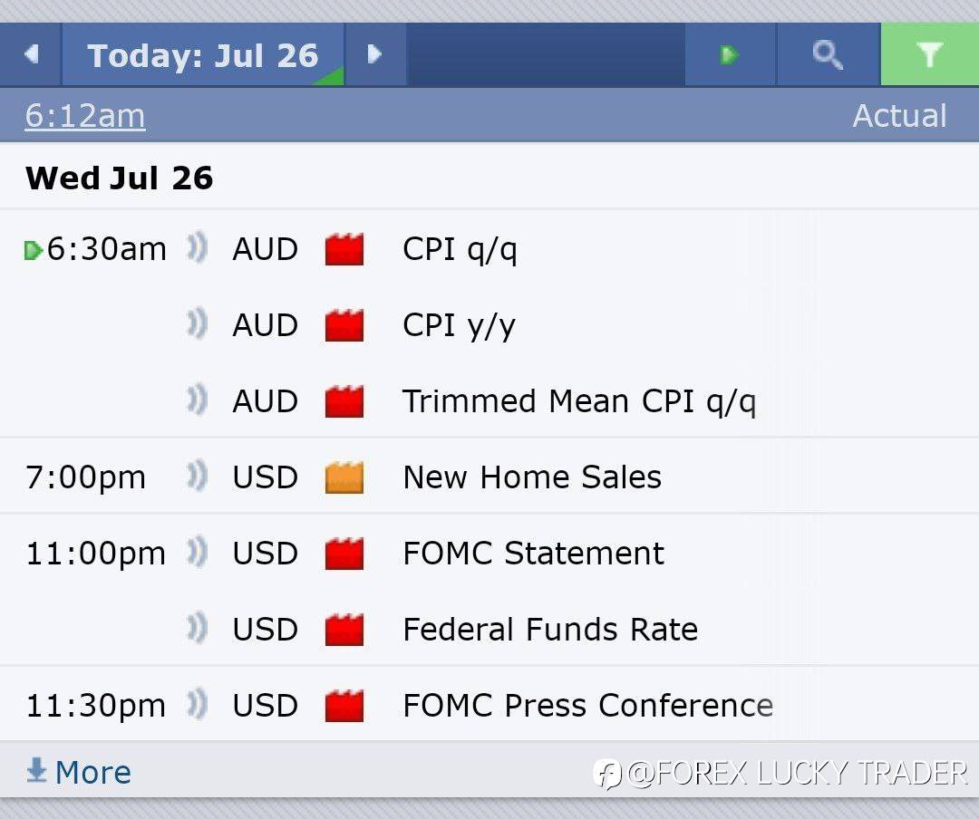Image resolution: width=979 pixels, height=819 pixels.
Task: Toggle sound alert for New Home Sales
Action: tap(198, 477)
